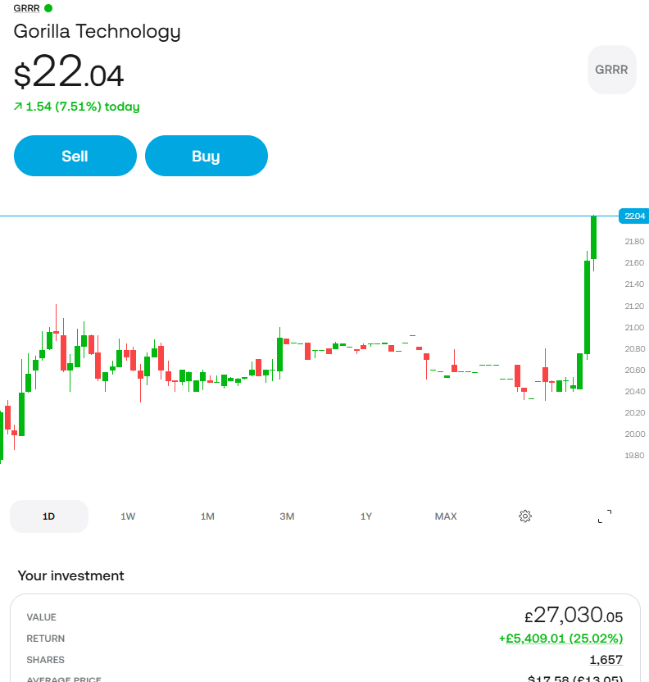
Task: Open the +£5,409.01 return link
Action: 560,639
